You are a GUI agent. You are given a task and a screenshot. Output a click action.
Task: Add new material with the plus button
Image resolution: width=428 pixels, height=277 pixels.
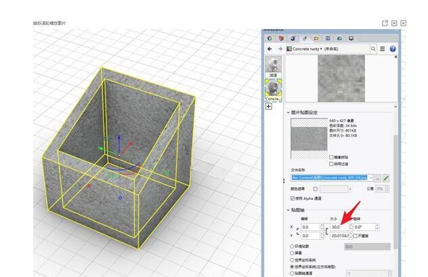pyautogui.click(x=268, y=106)
